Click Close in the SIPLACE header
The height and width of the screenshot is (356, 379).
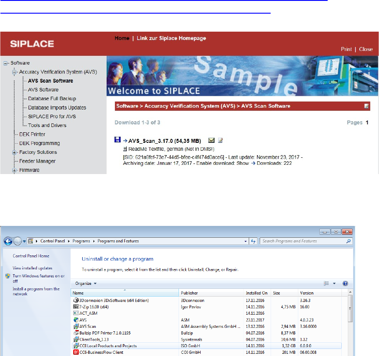click(x=366, y=49)
